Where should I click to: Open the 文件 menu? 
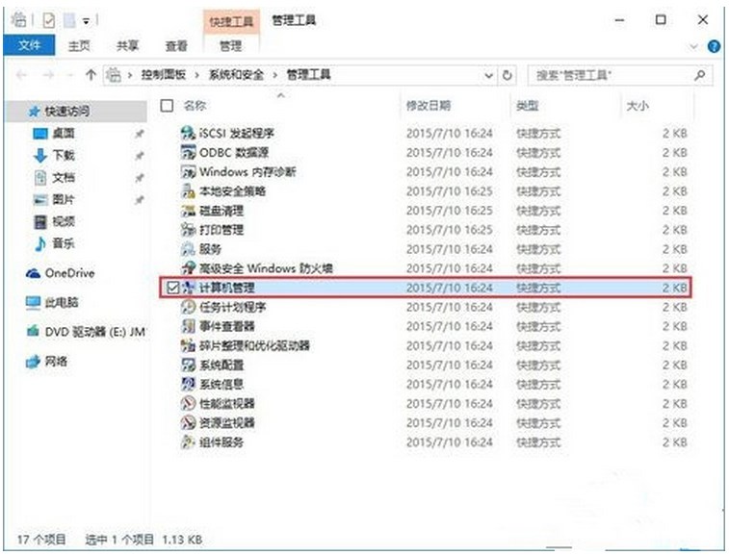point(30,45)
